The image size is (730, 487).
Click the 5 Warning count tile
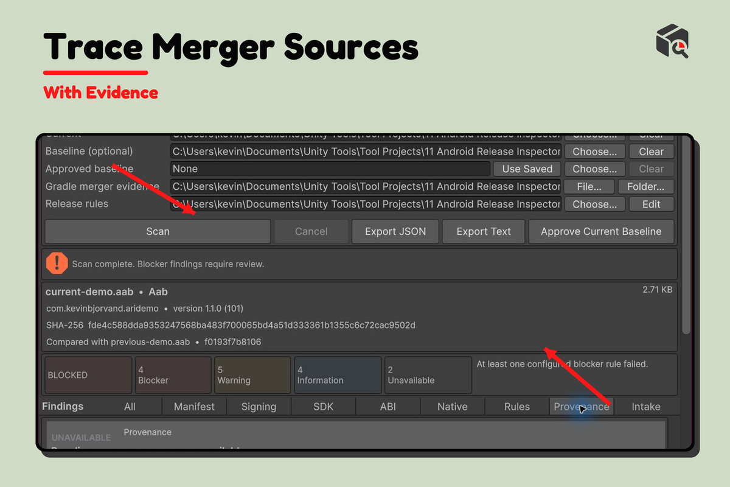click(x=252, y=375)
